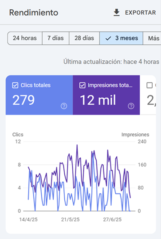Click the 279 total clicks value
The image size is (161, 239).
tap(24, 100)
